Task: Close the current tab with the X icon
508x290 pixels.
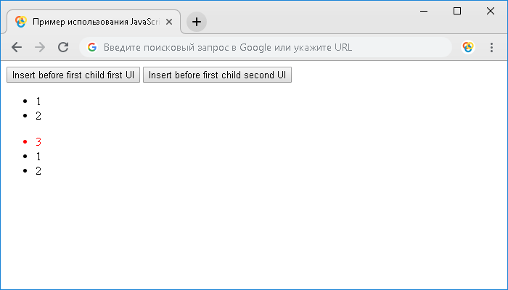Action: (169, 22)
